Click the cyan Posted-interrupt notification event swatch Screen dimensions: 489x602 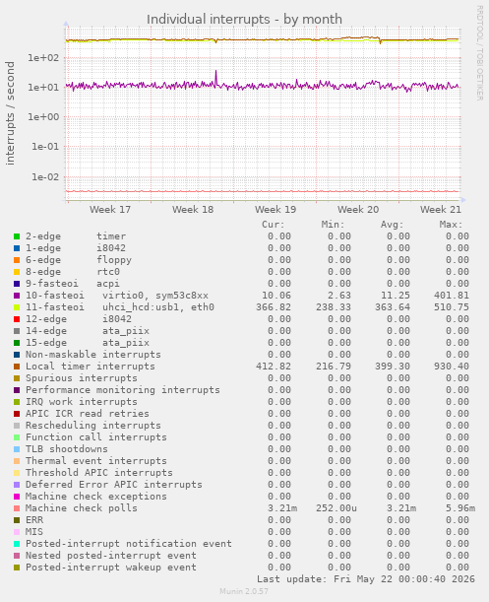tap(17, 544)
